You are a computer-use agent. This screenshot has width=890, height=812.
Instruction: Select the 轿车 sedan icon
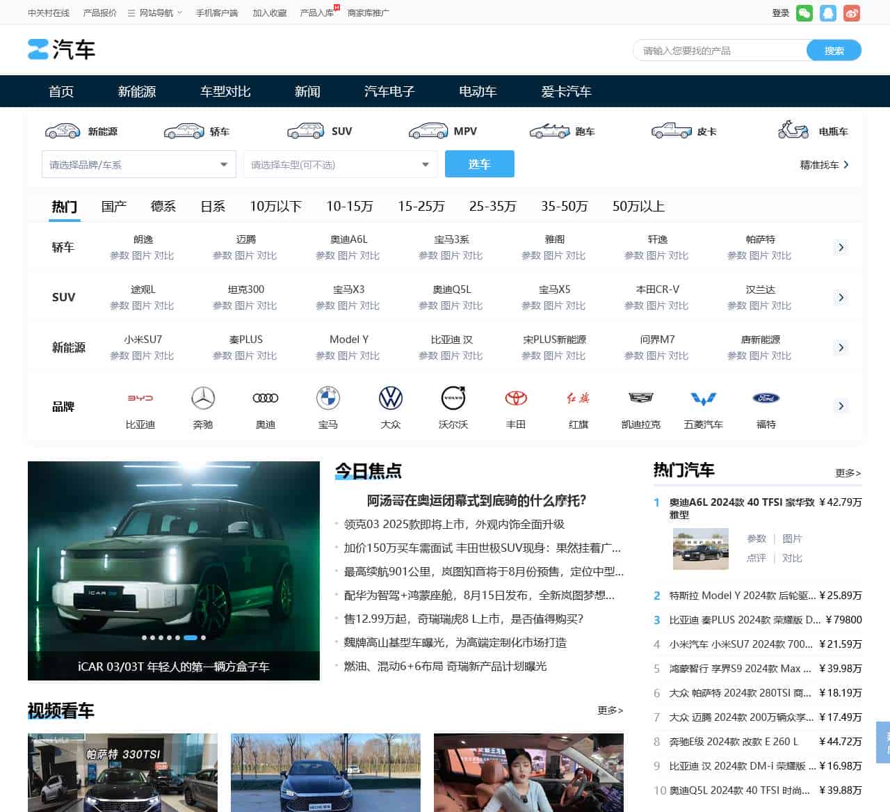pos(184,131)
